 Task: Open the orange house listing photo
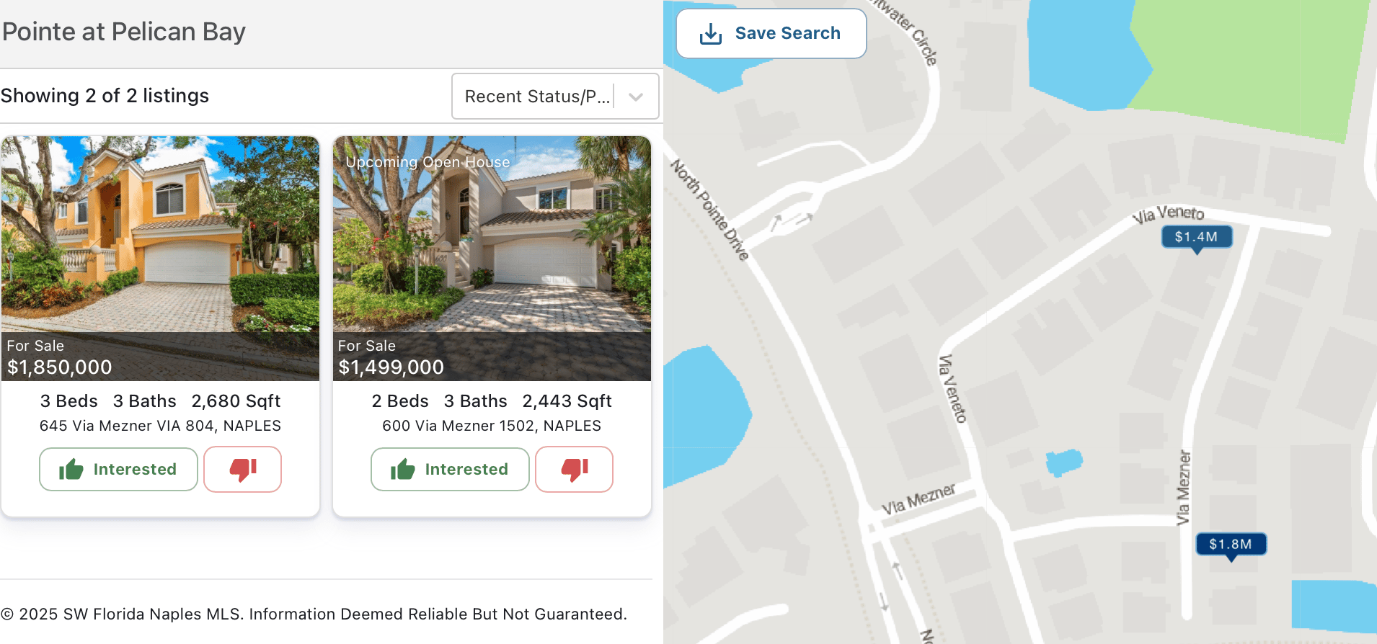pos(160,234)
